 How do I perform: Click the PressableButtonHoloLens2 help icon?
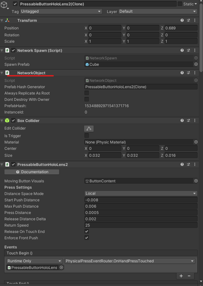pos(182,164)
